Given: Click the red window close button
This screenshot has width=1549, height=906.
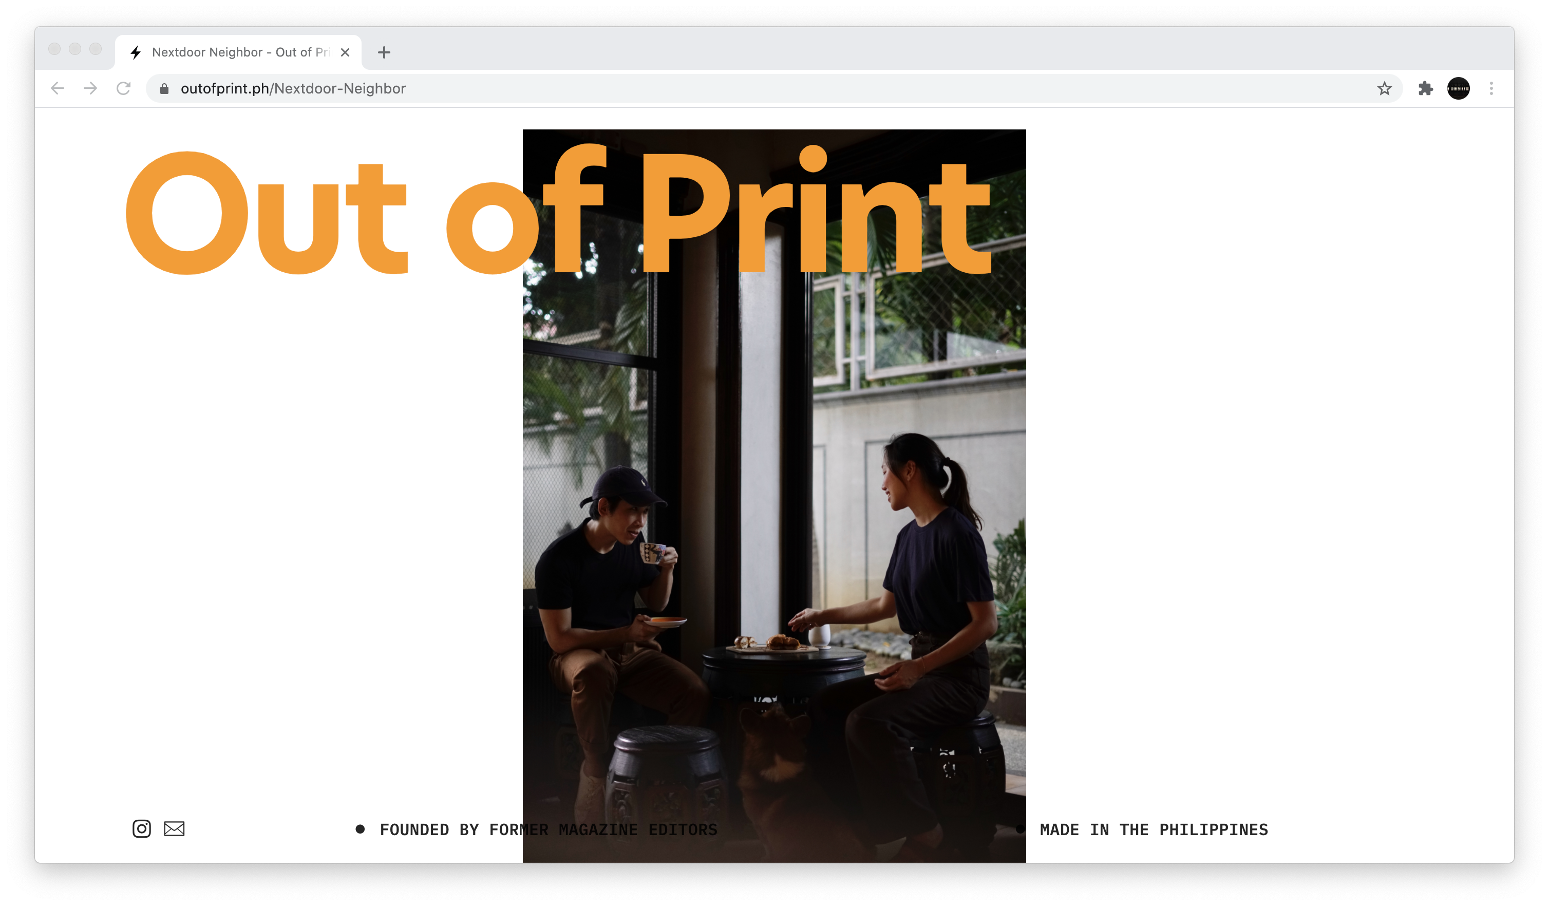Looking at the screenshot, I should tap(55, 49).
